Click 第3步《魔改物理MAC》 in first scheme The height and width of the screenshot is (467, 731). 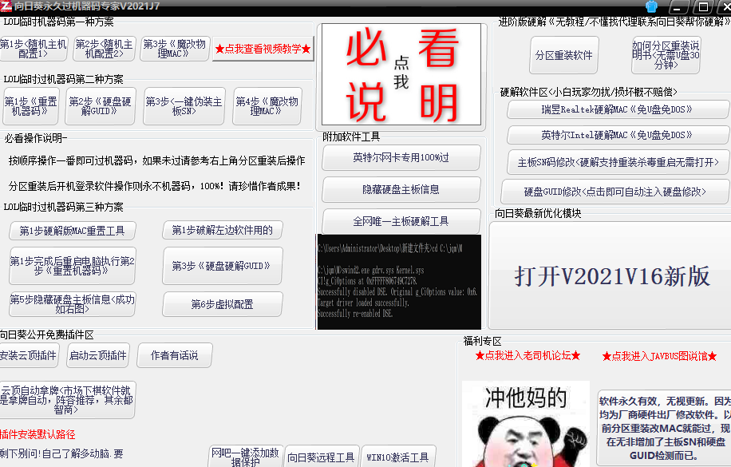click(x=174, y=49)
